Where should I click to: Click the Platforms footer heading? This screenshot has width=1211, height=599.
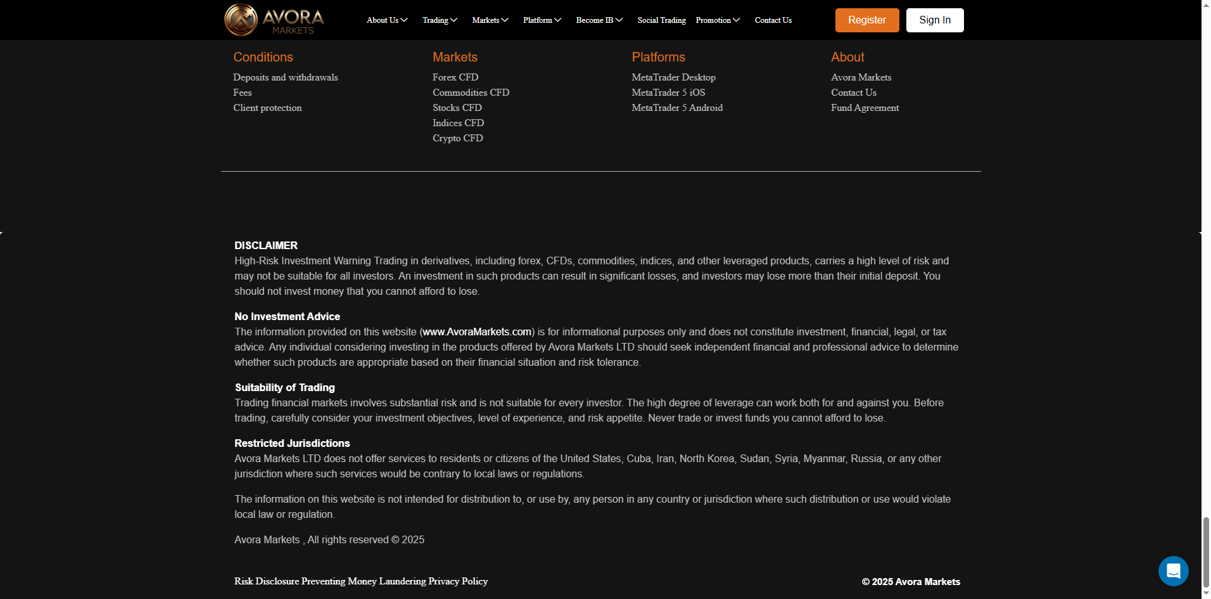[x=658, y=57]
